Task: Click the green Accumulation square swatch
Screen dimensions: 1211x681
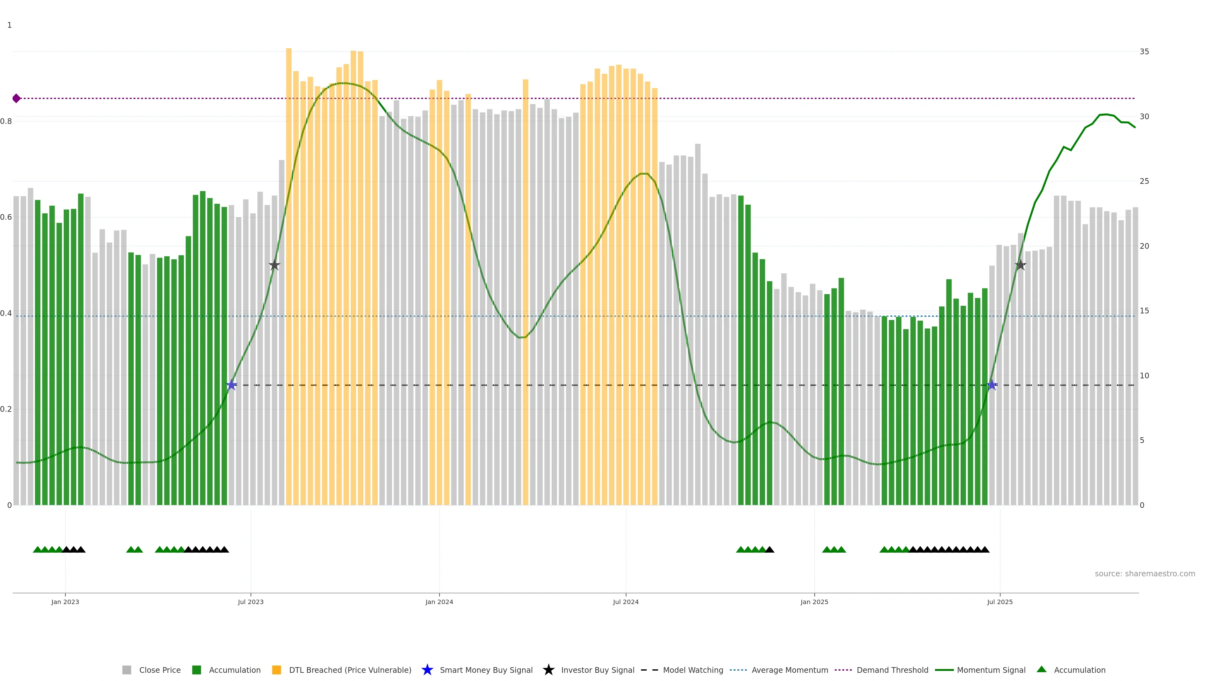Action: coord(196,670)
